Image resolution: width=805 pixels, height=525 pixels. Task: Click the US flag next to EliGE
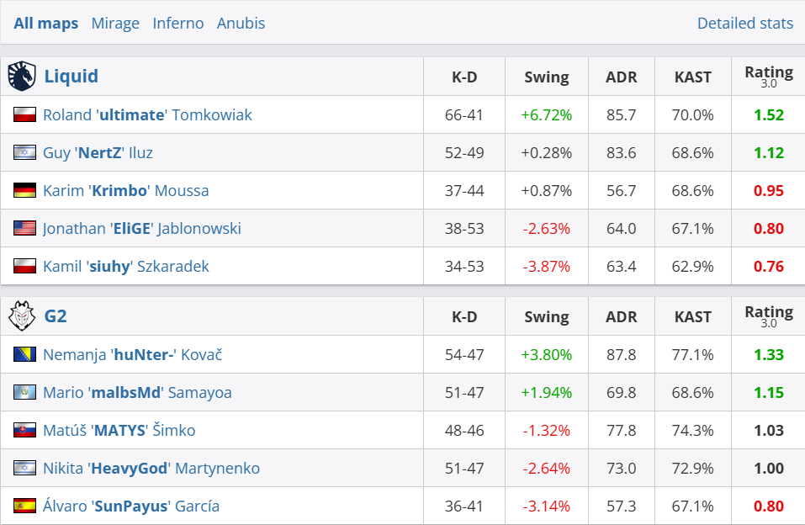[24, 228]
